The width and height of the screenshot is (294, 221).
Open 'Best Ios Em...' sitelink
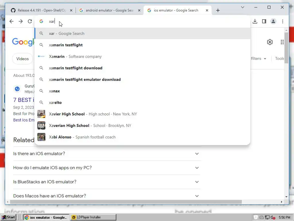24,120
